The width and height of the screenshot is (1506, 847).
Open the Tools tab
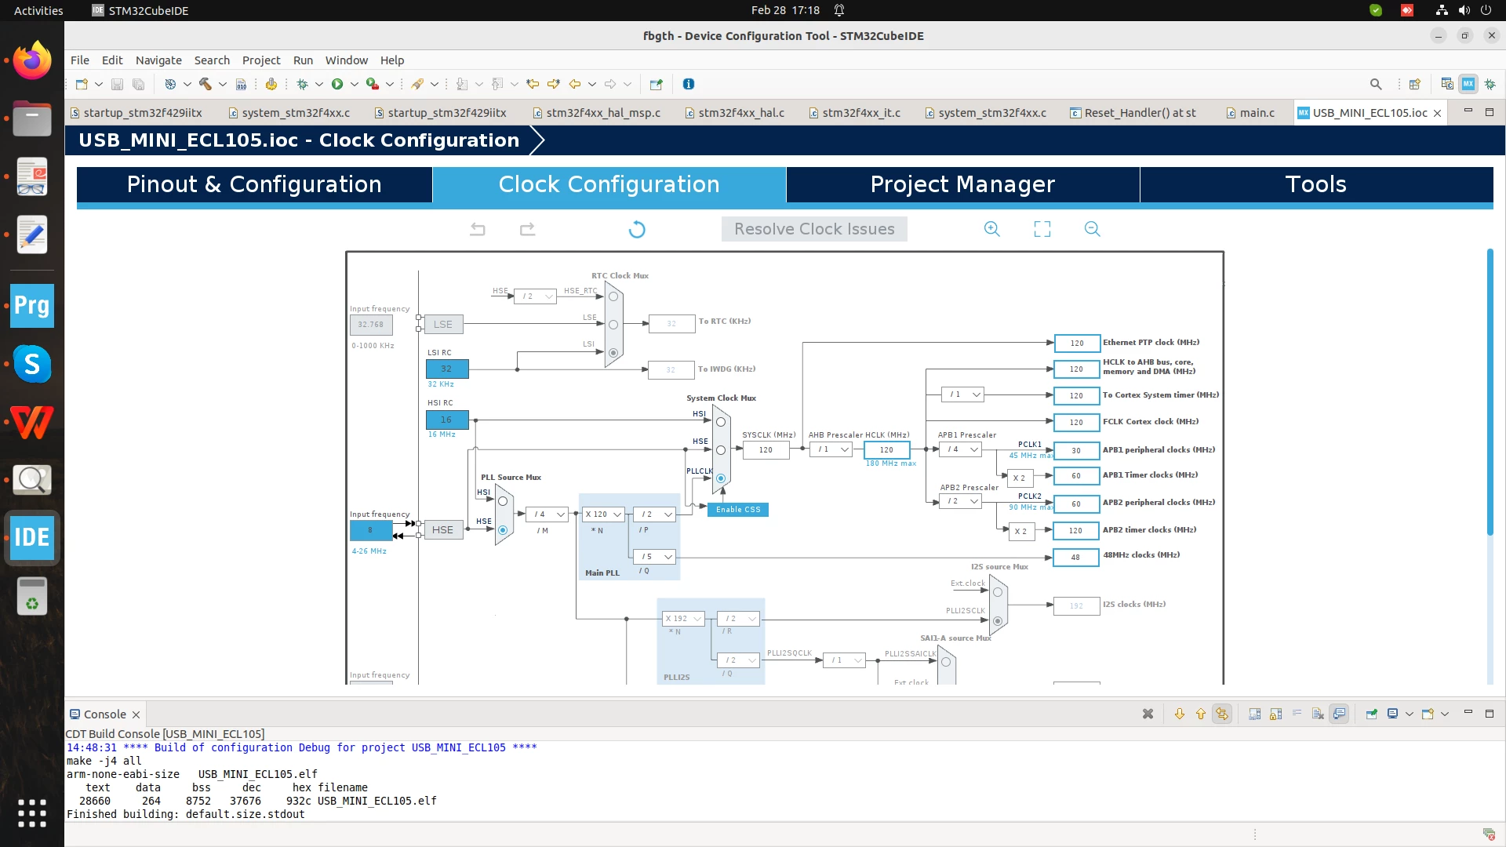click(1316, 184)
